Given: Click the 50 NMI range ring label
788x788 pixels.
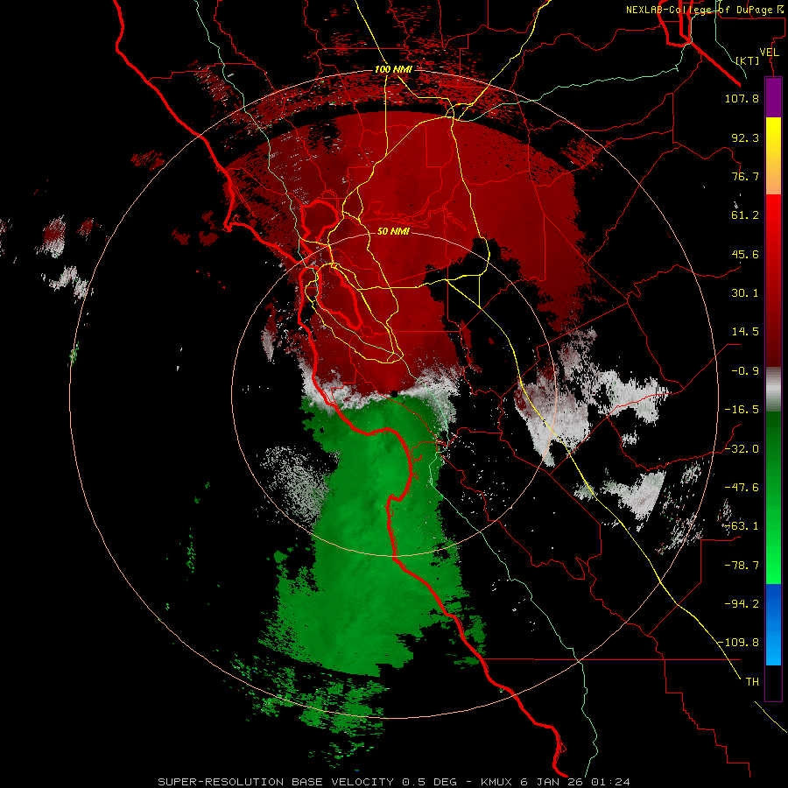Looking at the screenshot, I should (393, 231).
